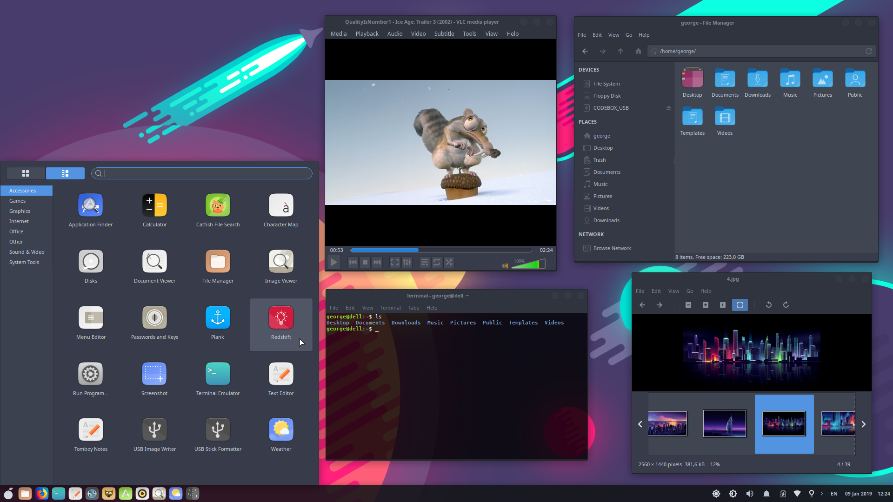
Task: Open the Playback menu in VLC
Action: [x=367, y=34]
